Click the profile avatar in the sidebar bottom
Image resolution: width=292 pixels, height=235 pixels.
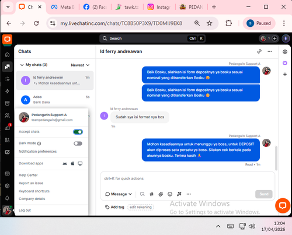(7, 210)
